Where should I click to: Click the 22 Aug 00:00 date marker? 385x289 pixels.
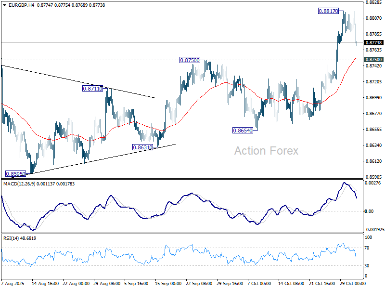pos(76,284)
